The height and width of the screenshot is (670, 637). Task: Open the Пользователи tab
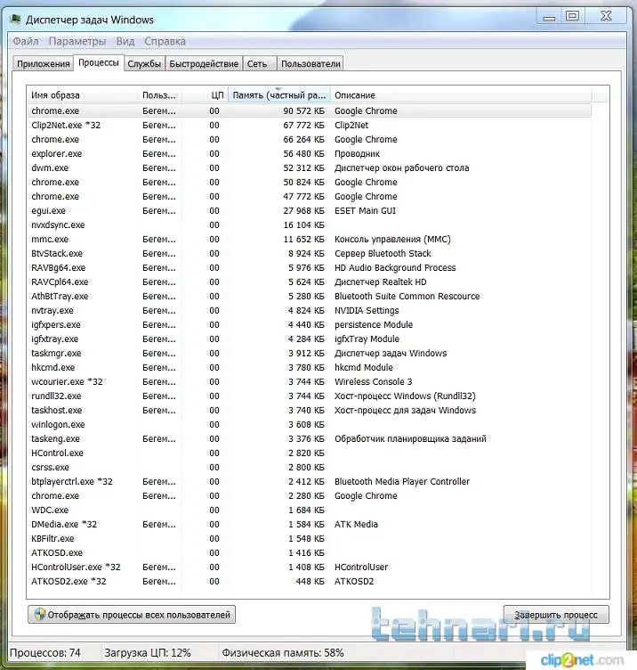tap(310, 63)
